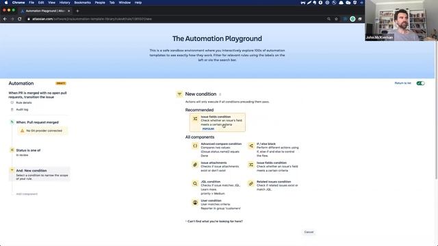Click the shuffle icon inside the recommended card
This screenshot has height=246, width=438.
point(195,119)
